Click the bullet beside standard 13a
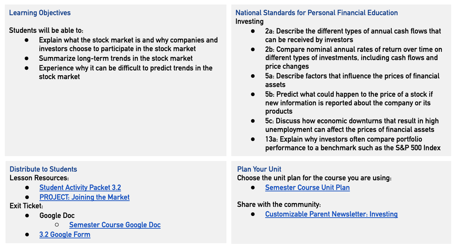455x248 pixels. point(253,139)
